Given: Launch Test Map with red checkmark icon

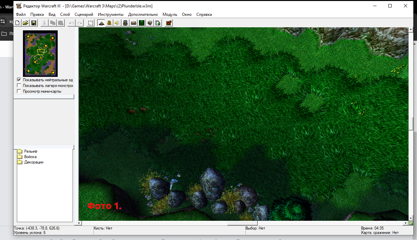Looking at the screenshot, I should pos(169,23).
